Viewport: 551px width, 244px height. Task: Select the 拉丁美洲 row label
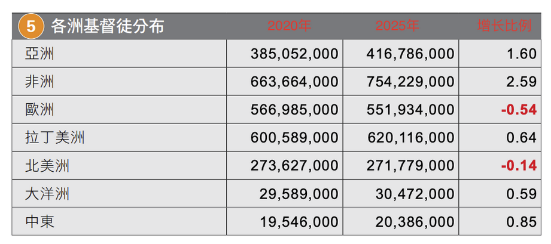pos(55,138)
